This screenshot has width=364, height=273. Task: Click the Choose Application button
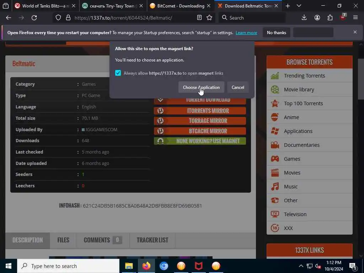201,87
